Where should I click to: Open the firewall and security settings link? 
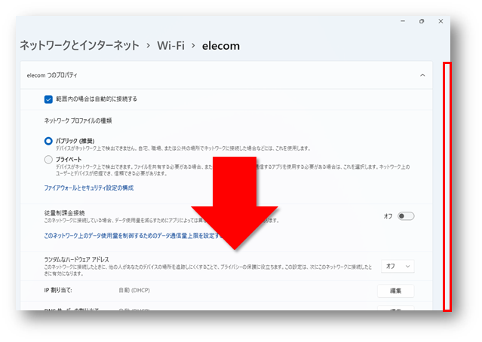tap(89, 188)
